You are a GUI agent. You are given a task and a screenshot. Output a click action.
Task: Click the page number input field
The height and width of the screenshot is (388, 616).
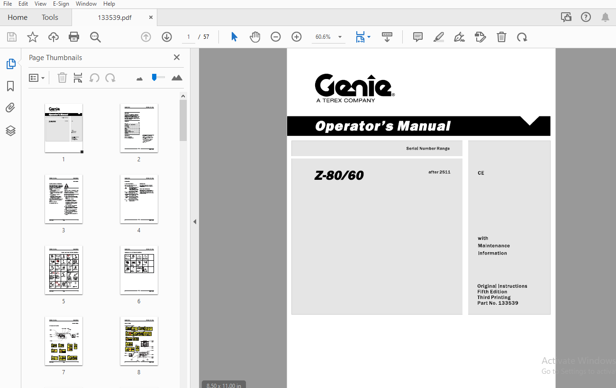[189, 37]
